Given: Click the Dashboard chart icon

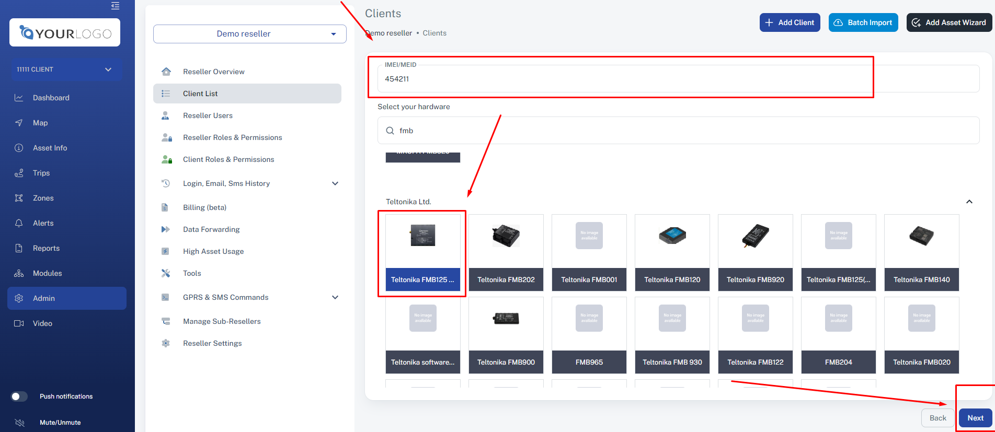Looking at the screenshot, I should coord(19,98).
